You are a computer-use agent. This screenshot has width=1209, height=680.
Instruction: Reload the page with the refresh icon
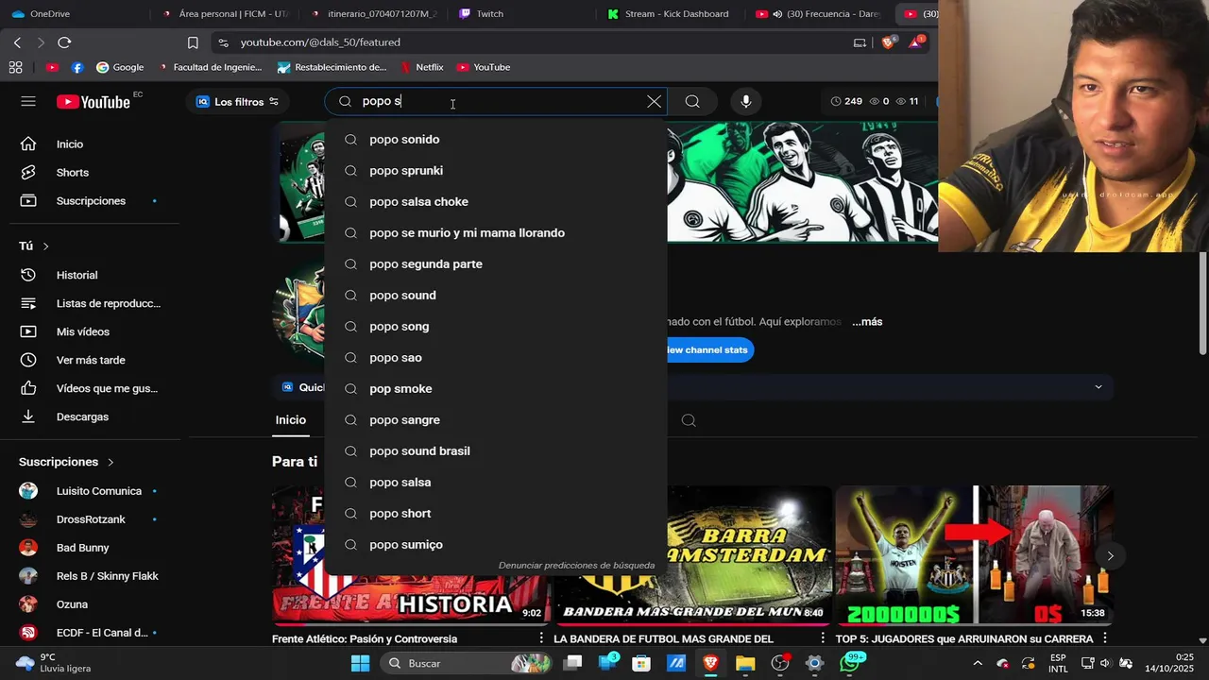(64, 42)
